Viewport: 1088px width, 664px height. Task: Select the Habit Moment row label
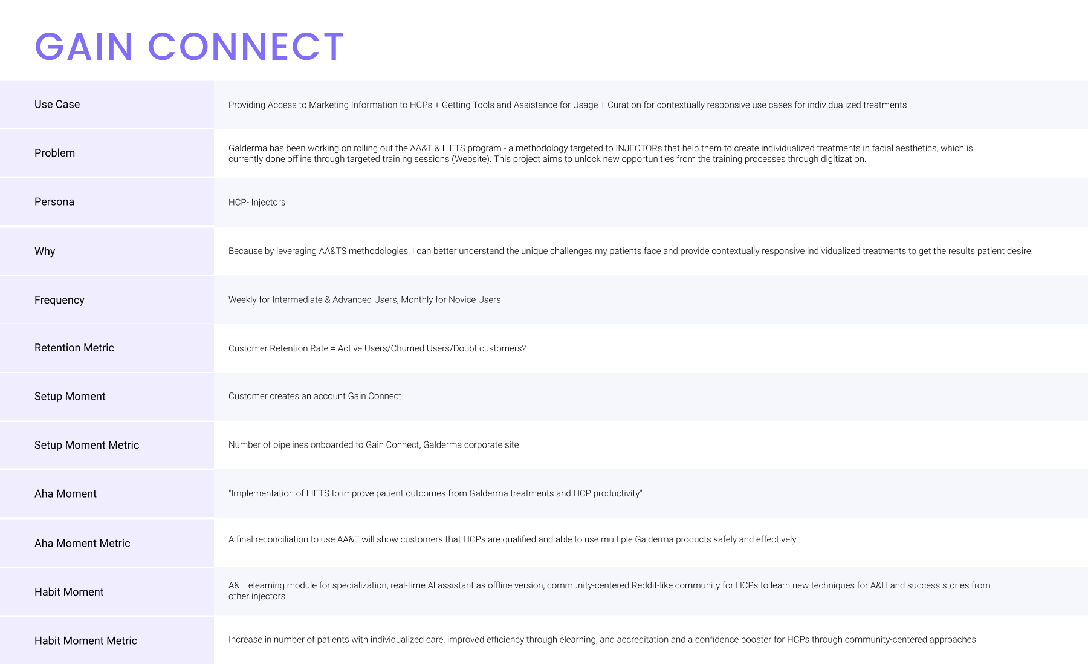click(x=69, y=592)
